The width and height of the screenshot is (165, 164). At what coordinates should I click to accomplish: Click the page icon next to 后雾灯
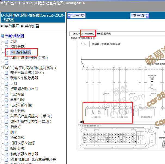(7, 127)
